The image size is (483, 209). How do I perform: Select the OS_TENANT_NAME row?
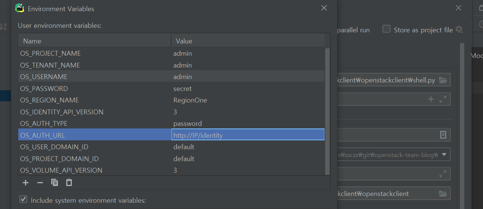point(172,65)
